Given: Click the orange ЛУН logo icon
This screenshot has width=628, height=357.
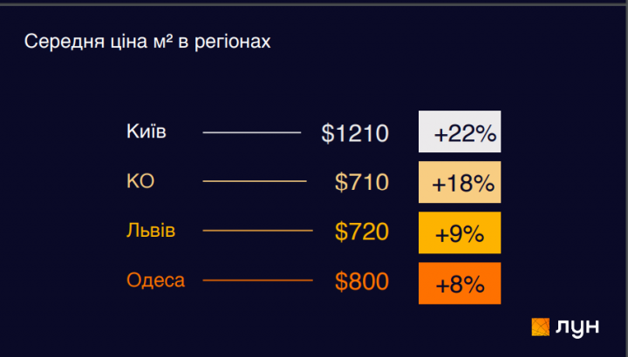Looking at the screenshot, I should pyautogui.click(x=542, y=327).
